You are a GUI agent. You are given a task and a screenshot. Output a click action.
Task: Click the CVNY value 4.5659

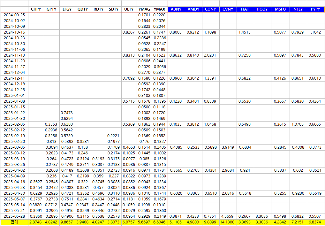coord(228,216)
